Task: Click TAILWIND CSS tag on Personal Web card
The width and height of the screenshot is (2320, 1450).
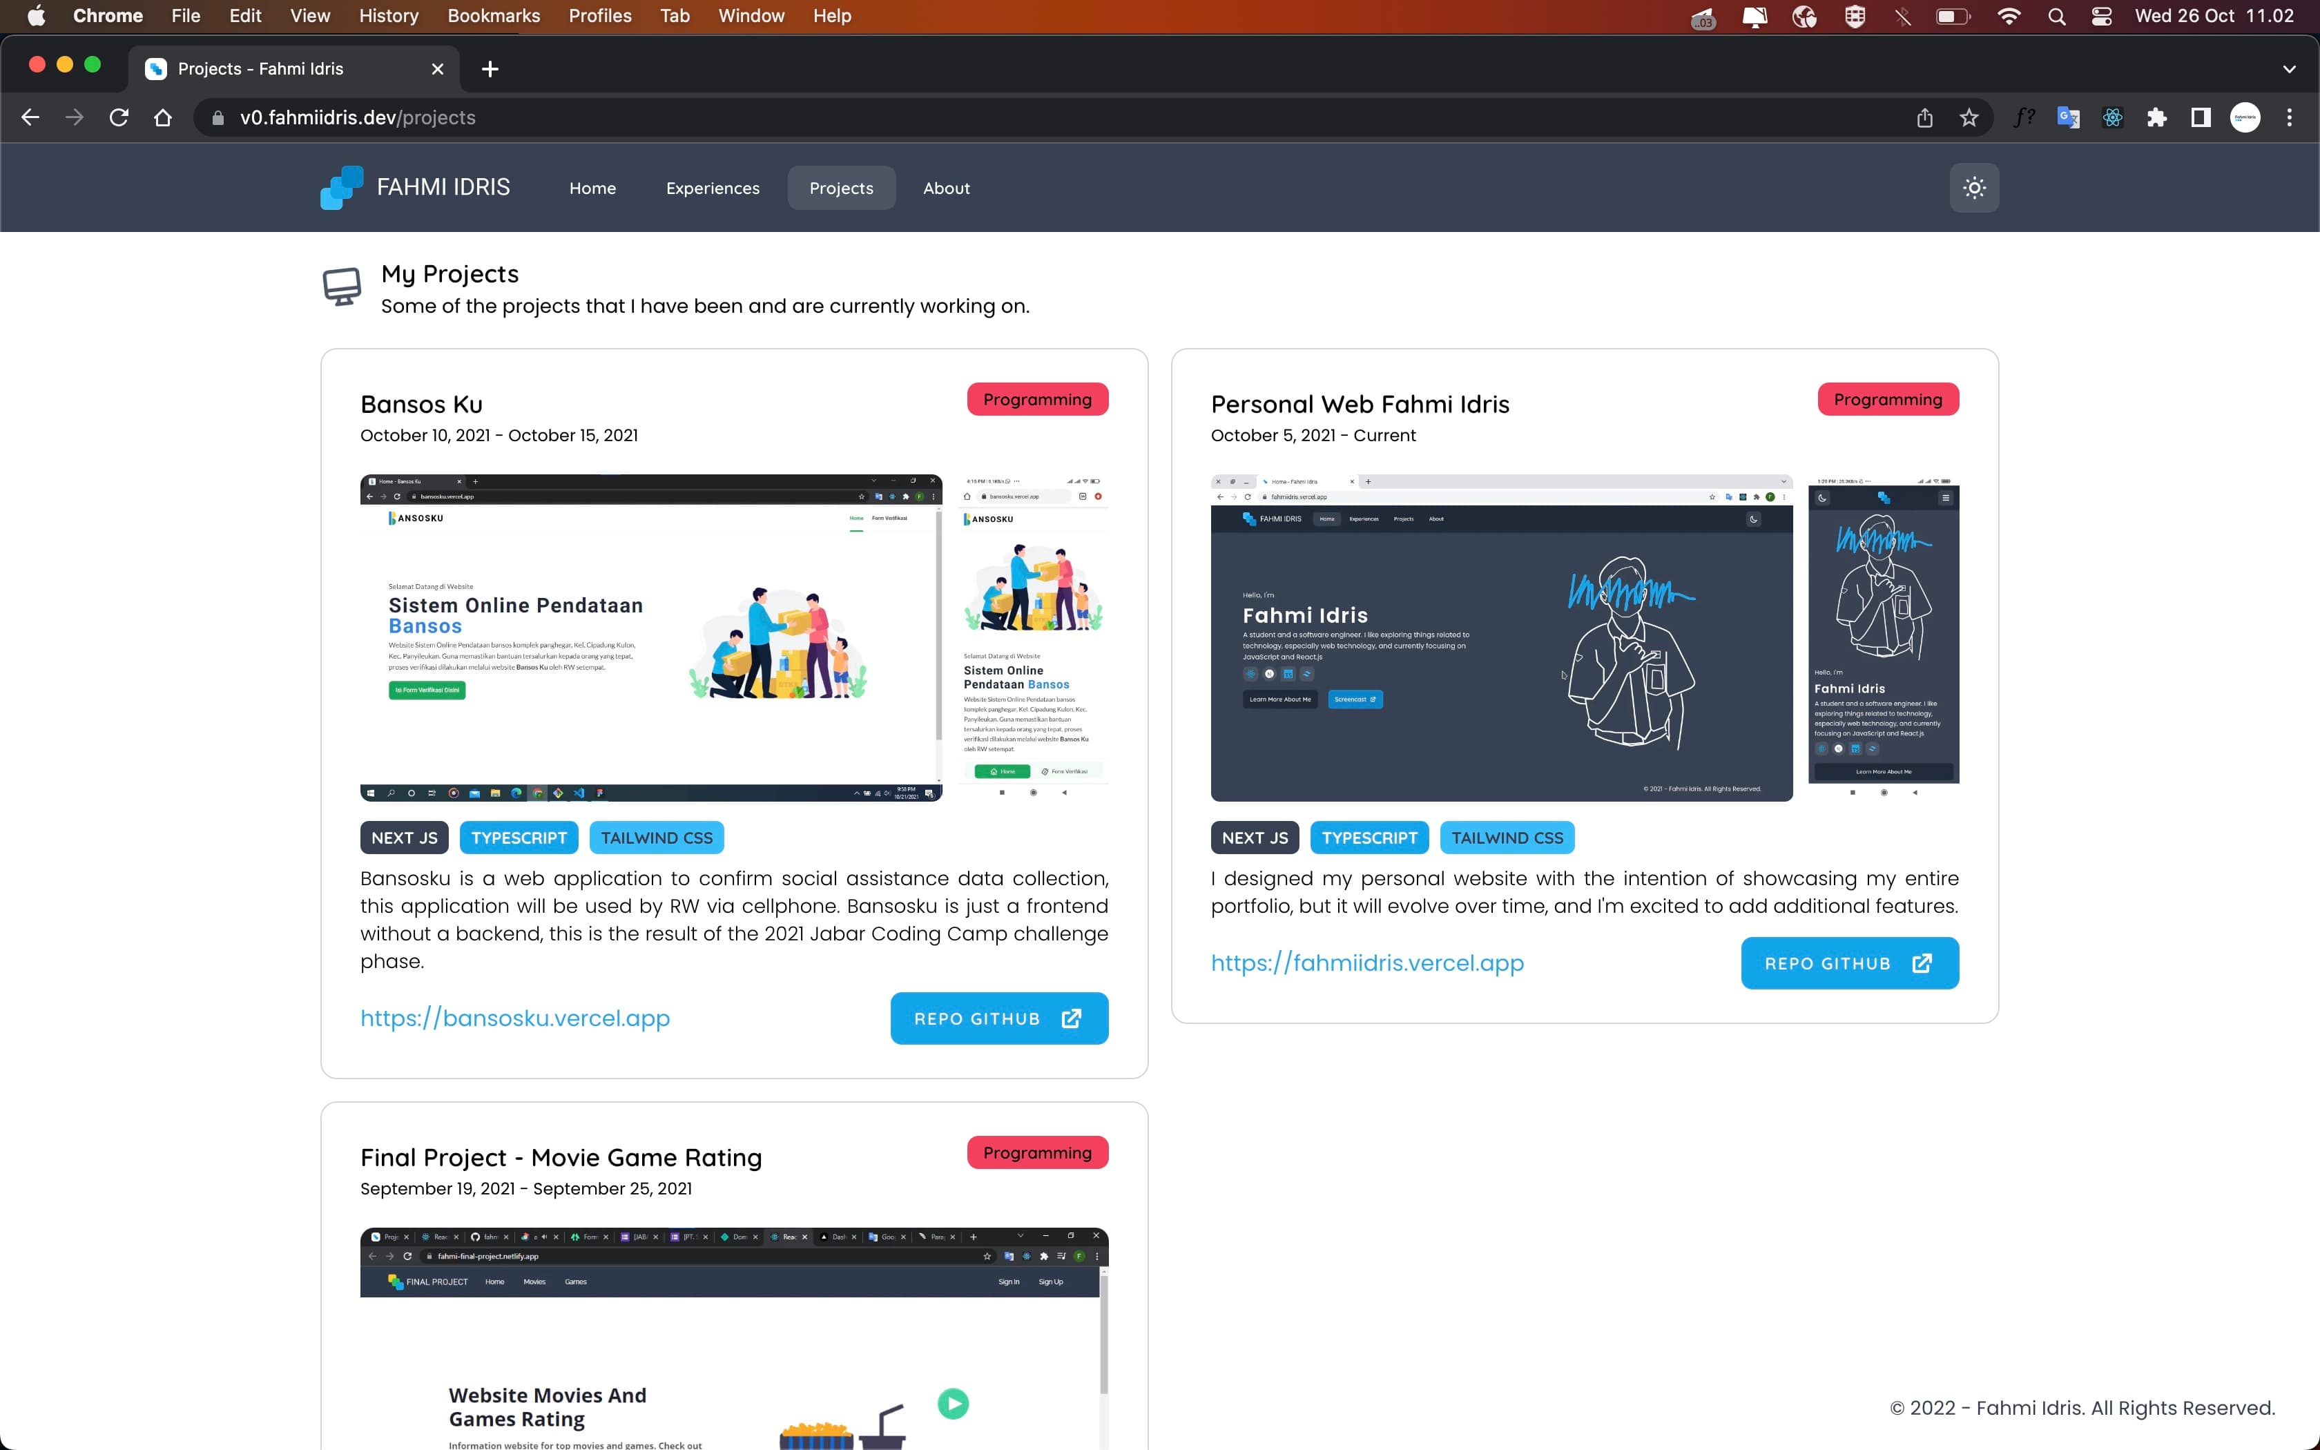Action: point(1507,837)
